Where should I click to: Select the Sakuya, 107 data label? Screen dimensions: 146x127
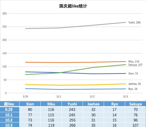(135, 65)
